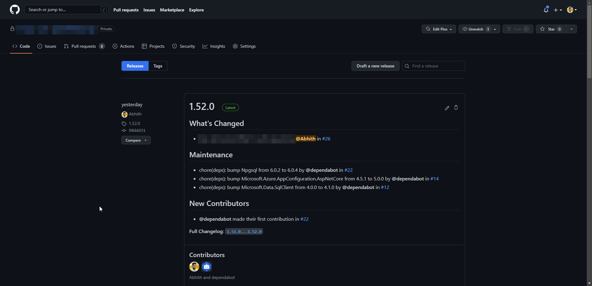Open the plus create-new dropdown

point(558,10)
